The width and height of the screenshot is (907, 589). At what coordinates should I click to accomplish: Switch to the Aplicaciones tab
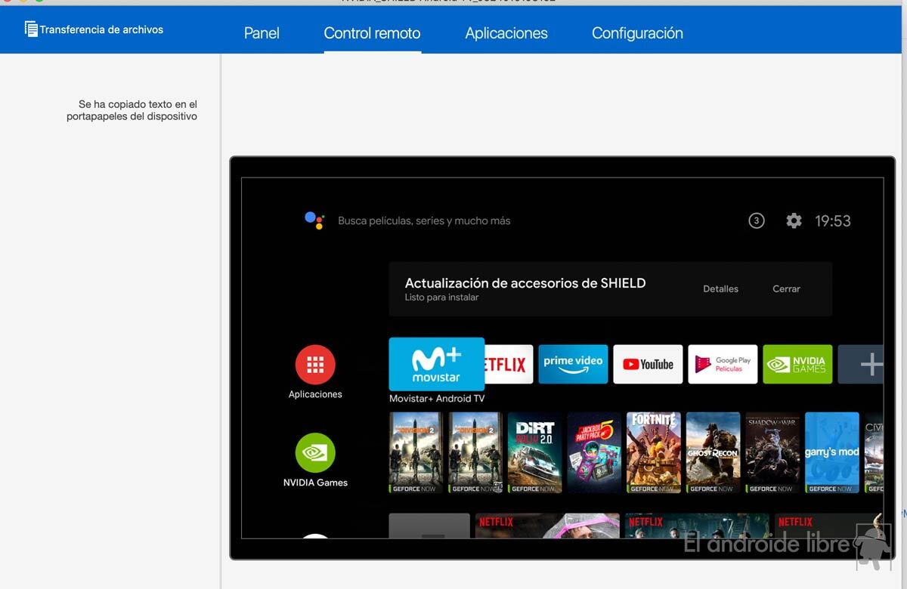tap(506, 33)
